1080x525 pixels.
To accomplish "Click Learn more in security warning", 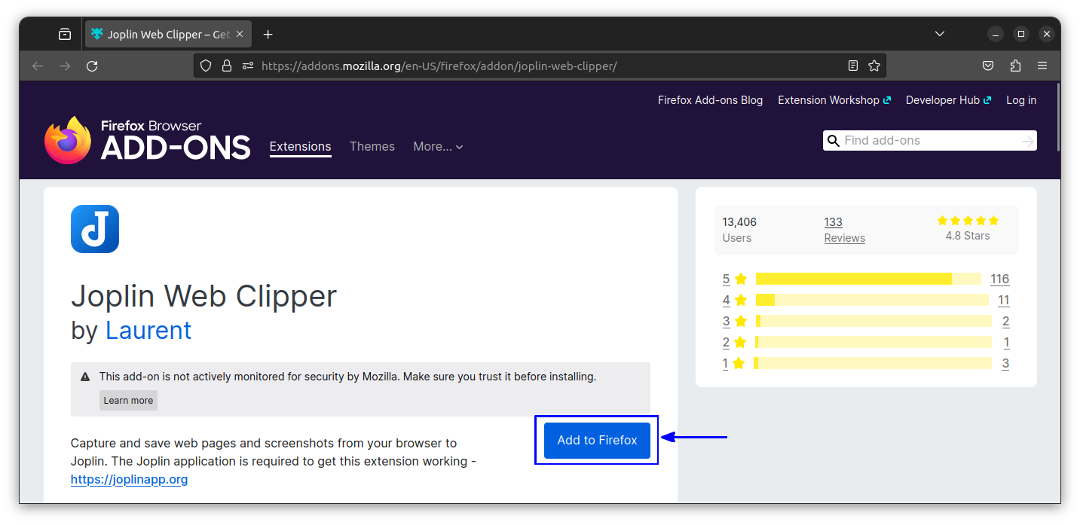I will point(128,401).
